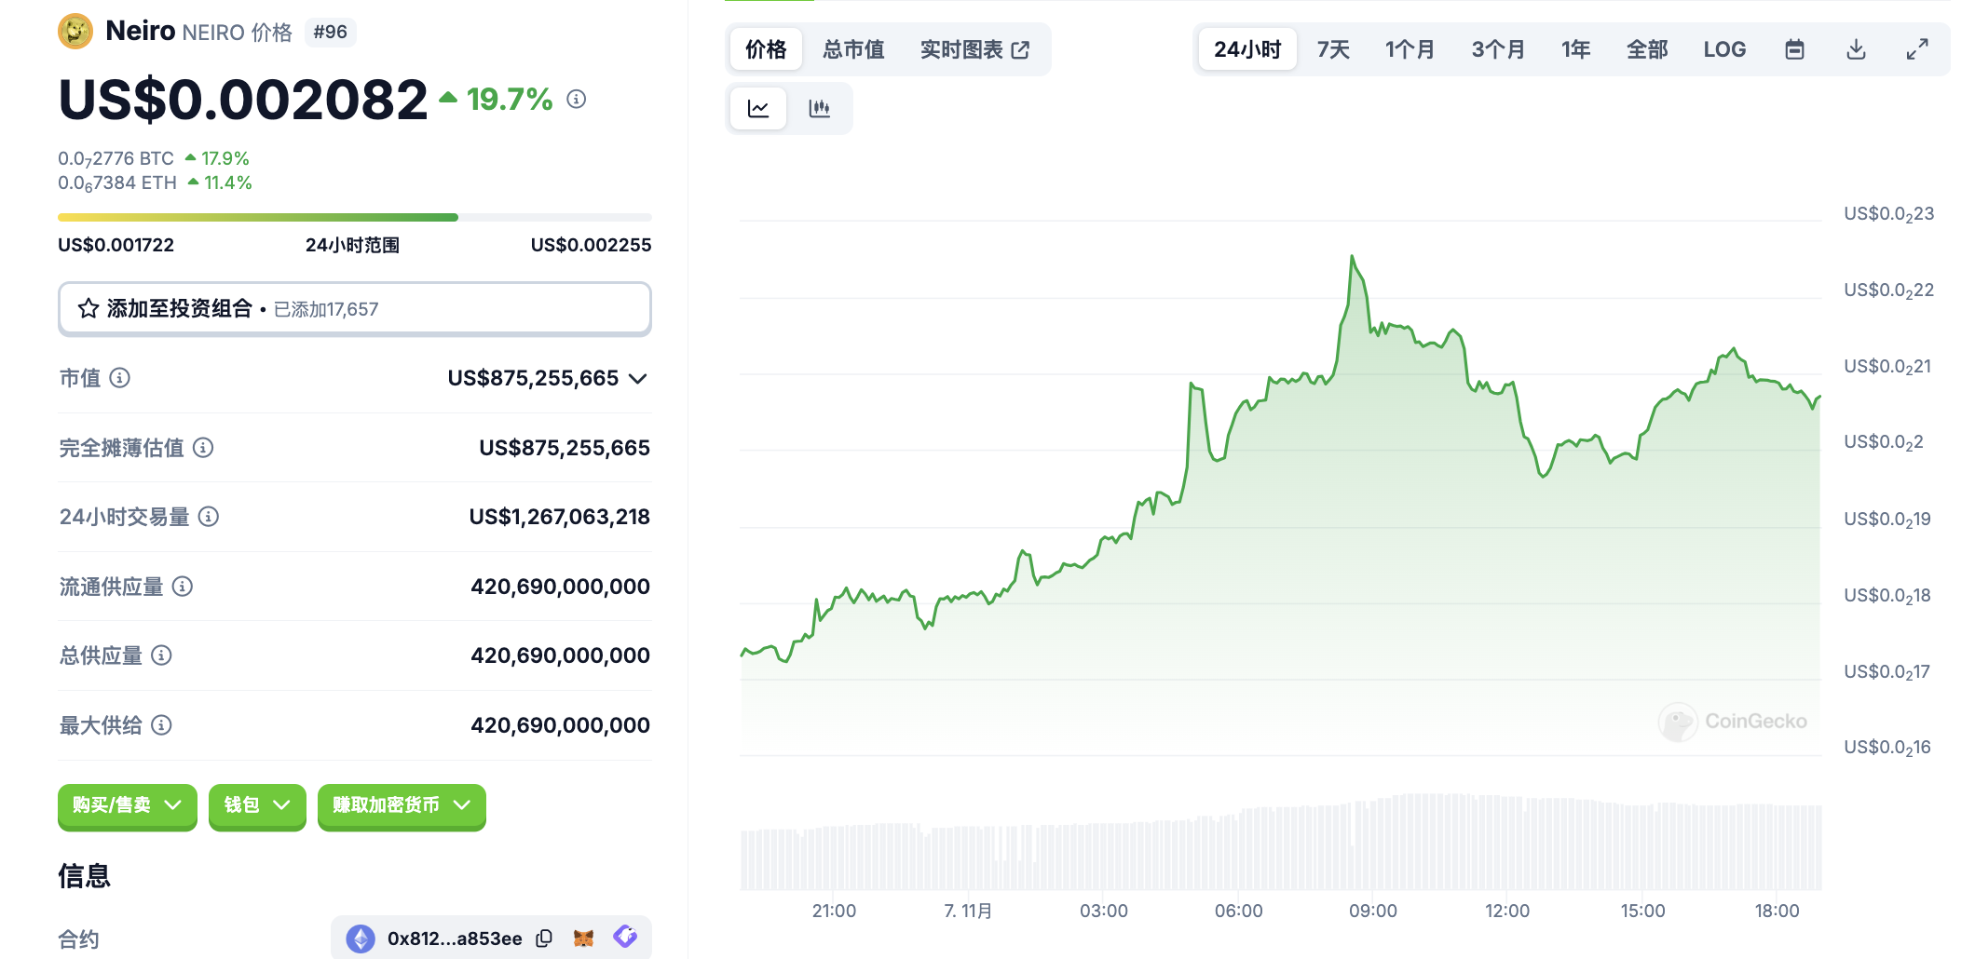Open the calendar date range picker
Viewport: 1975px width, 959px height.
1794,49
